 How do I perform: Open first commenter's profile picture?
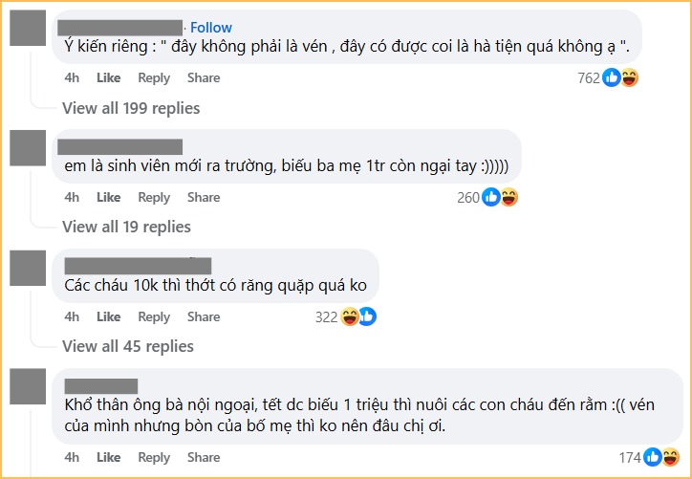click(27, 27)
